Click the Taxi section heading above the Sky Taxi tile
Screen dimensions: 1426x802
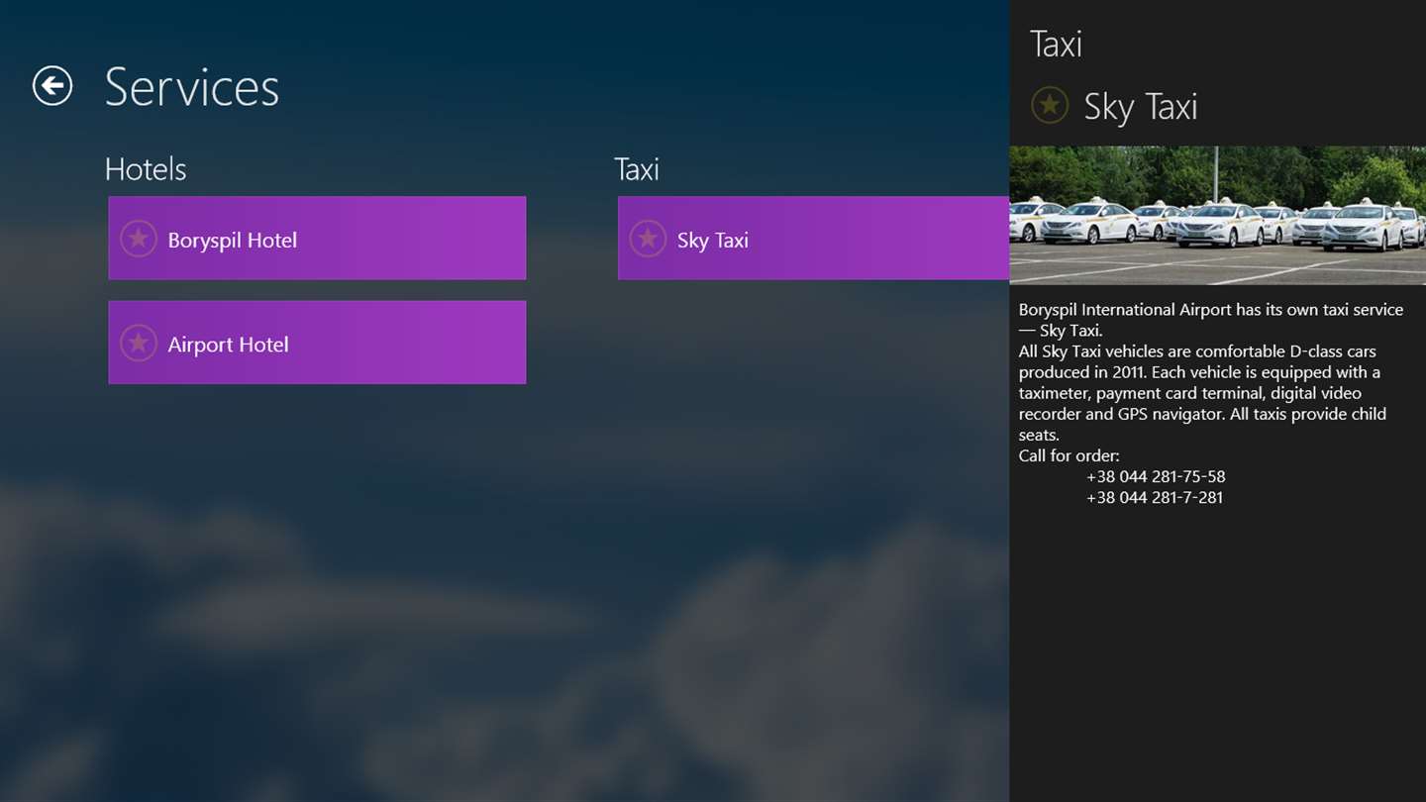click(637, 169)
